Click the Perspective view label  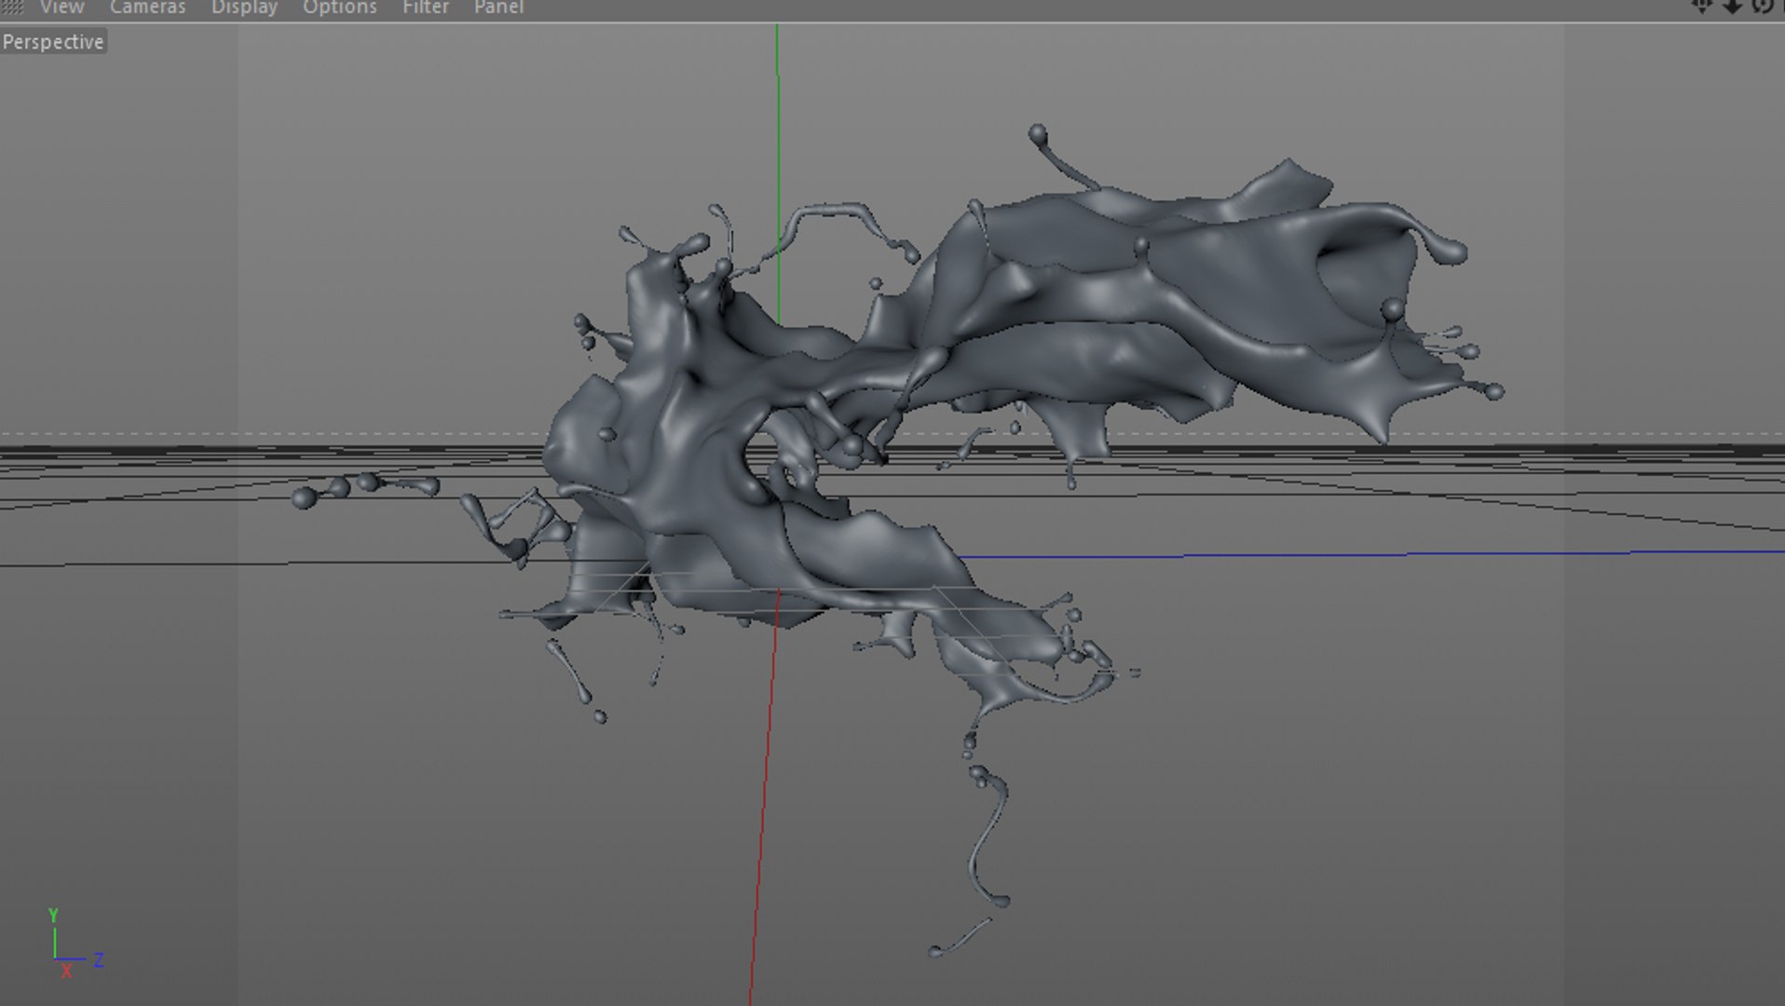(x=53, y=42)
